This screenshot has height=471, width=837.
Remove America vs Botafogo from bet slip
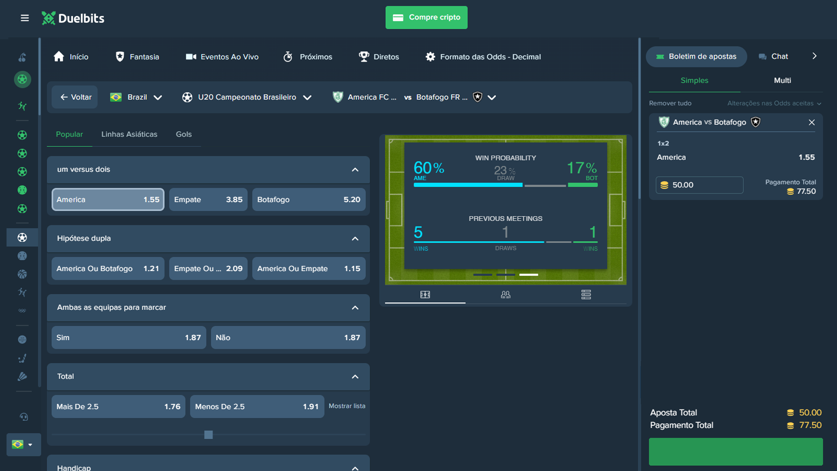coord(812,123)
